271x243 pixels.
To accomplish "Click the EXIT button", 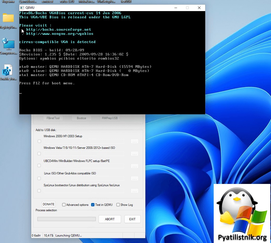I will [x=132, y=219].
